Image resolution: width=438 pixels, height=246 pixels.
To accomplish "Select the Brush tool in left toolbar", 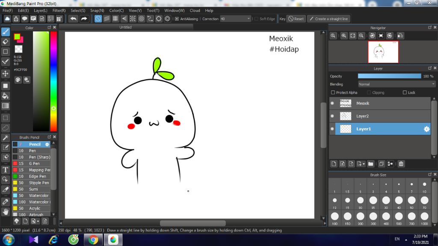I will pos(6,32).
